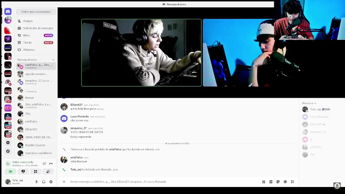345x194 pixels.
Task: Select ElSanti27 in members list
Action: [322, 124]
